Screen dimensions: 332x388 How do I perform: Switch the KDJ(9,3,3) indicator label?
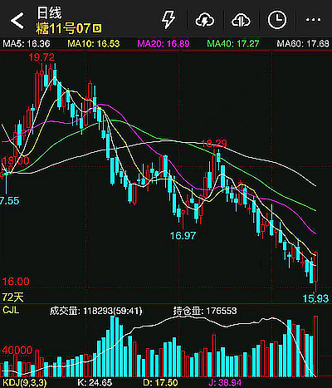point(24,383)
